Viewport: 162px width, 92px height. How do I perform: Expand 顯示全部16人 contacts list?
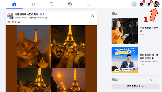coord(135,86)
